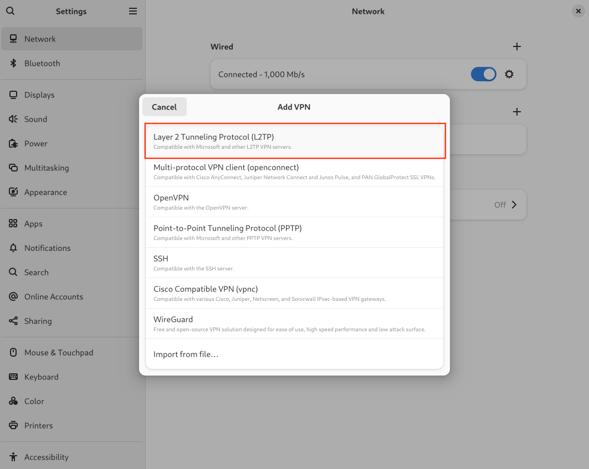Open the Network settings panel label
This screenshot has width=589, height=469.
pyautogui.click(x=40, y=39)
